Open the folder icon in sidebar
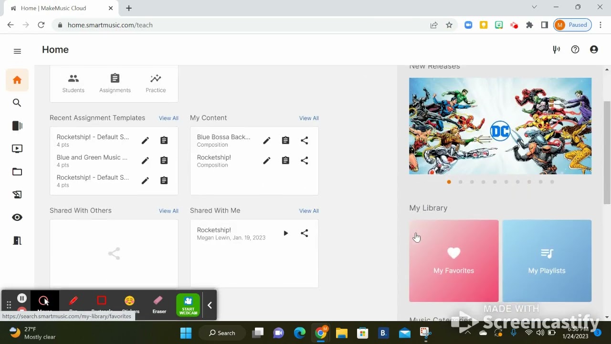The image size is (611, 344). click(x=17, y=172)
